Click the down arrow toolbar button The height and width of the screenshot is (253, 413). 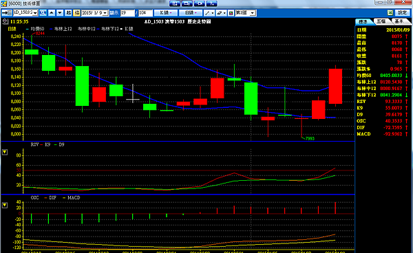tap(60, 12)
